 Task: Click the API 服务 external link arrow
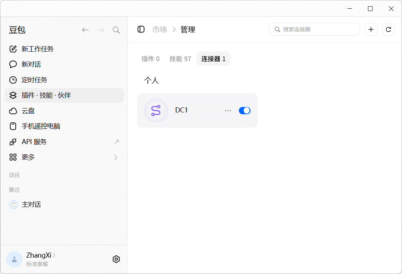(117, 142)
